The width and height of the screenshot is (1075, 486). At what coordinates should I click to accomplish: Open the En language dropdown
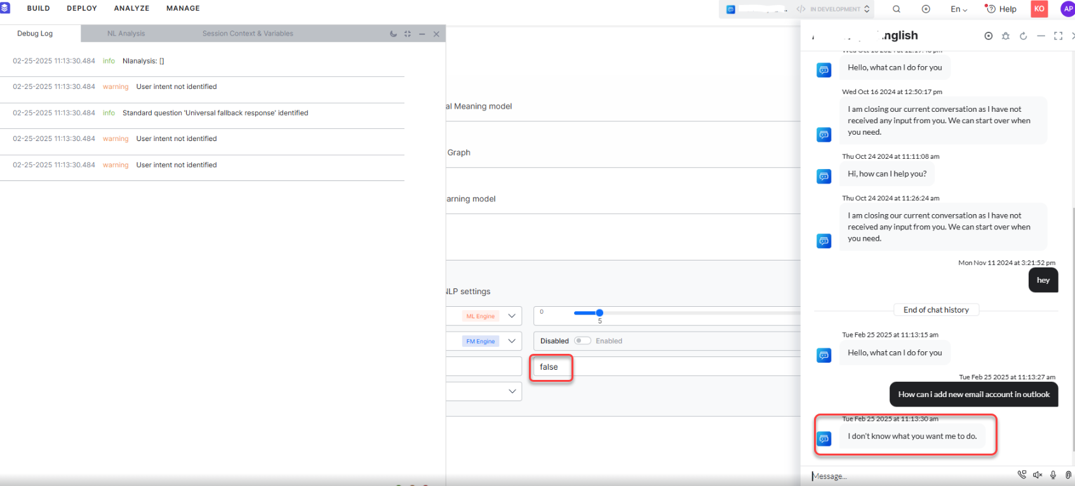pos(958,9)
